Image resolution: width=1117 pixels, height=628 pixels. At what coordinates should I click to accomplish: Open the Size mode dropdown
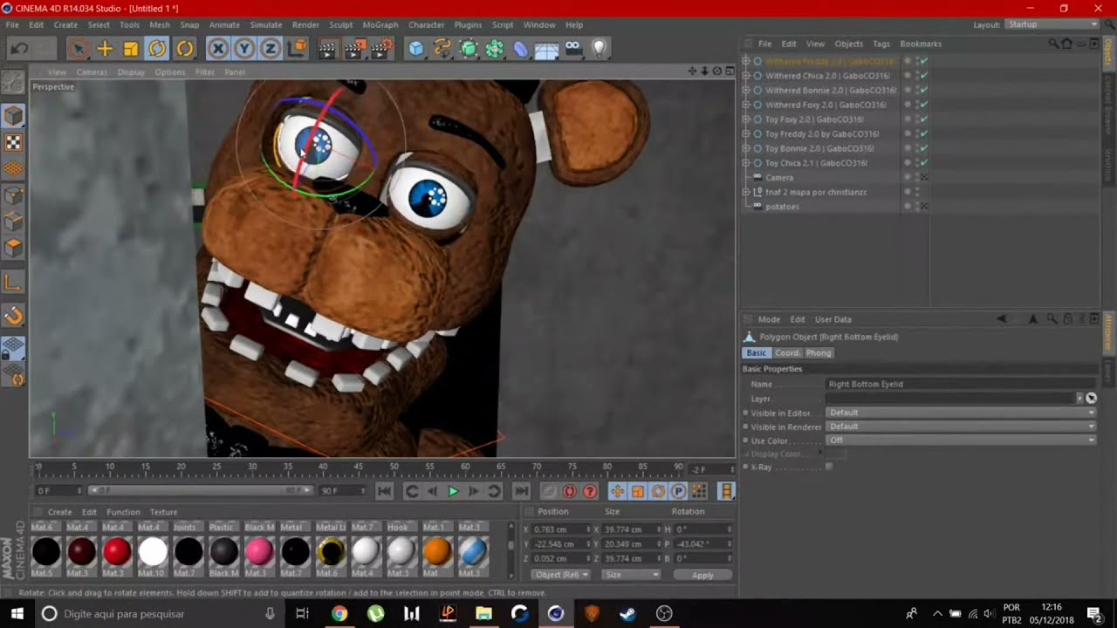coord(631,575)
